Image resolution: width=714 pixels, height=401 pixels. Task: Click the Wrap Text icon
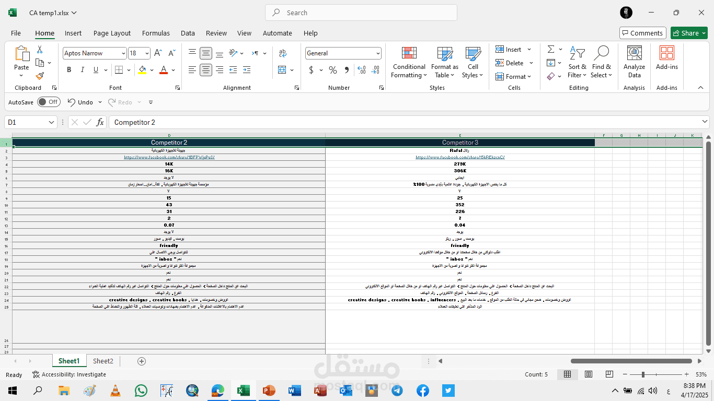(x=283, y=53)
